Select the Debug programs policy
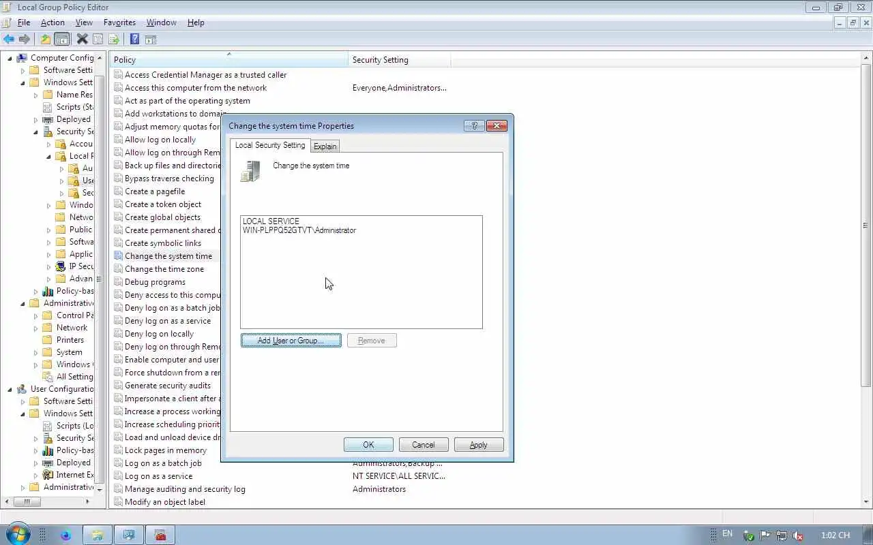 (155, 282)
